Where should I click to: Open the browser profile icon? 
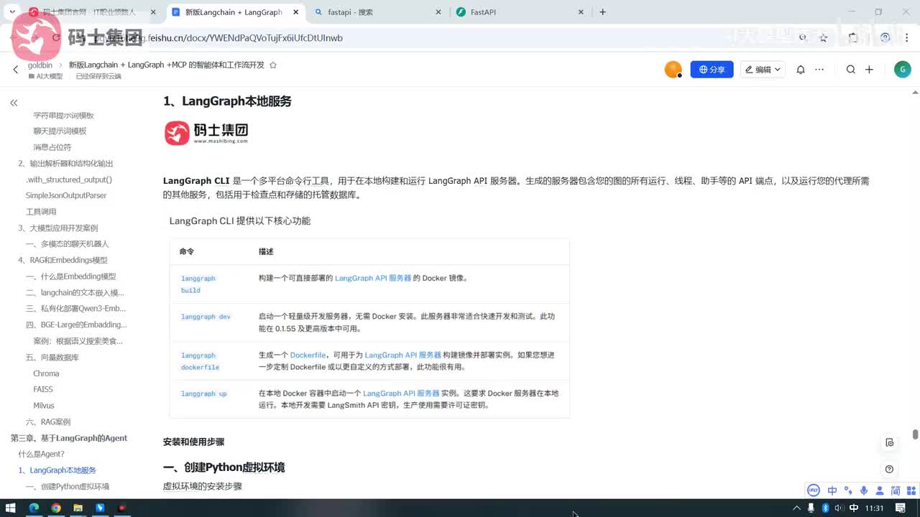885,37
